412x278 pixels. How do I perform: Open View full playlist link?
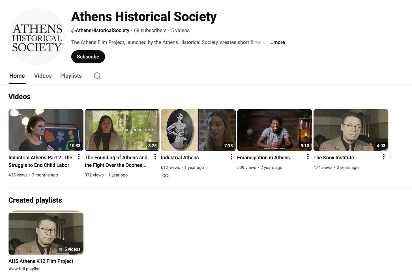24,269
